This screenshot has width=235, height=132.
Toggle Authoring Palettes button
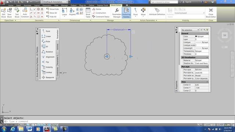pos(126,13)
